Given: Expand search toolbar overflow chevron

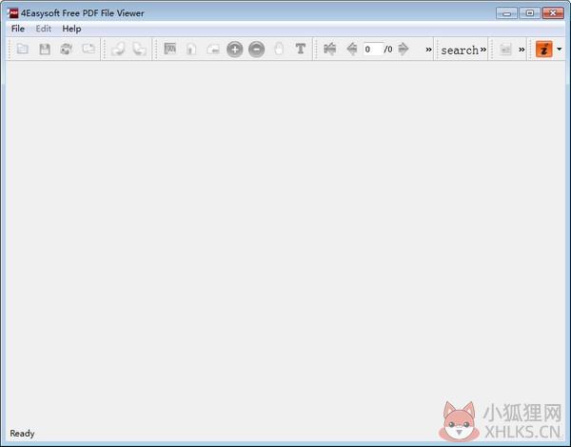Looking at the screenshot, I should (483, 49).
